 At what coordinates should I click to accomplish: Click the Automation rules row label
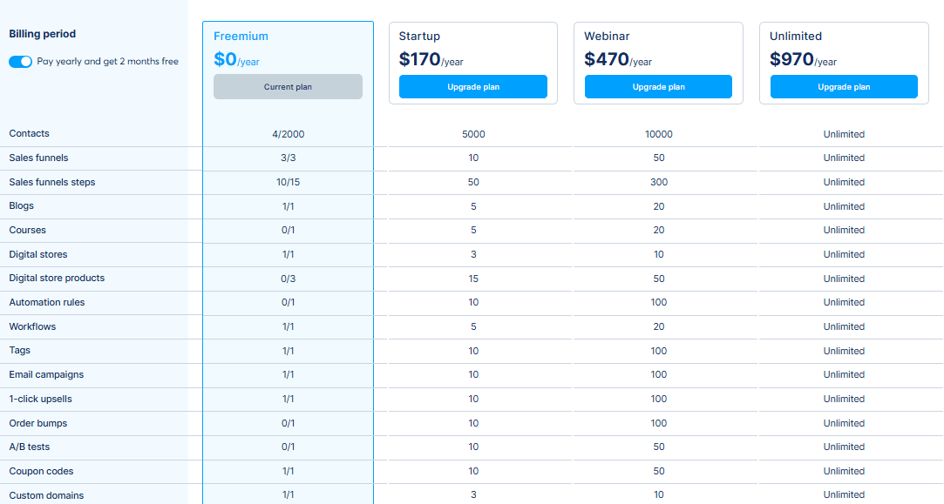[47, 303]
